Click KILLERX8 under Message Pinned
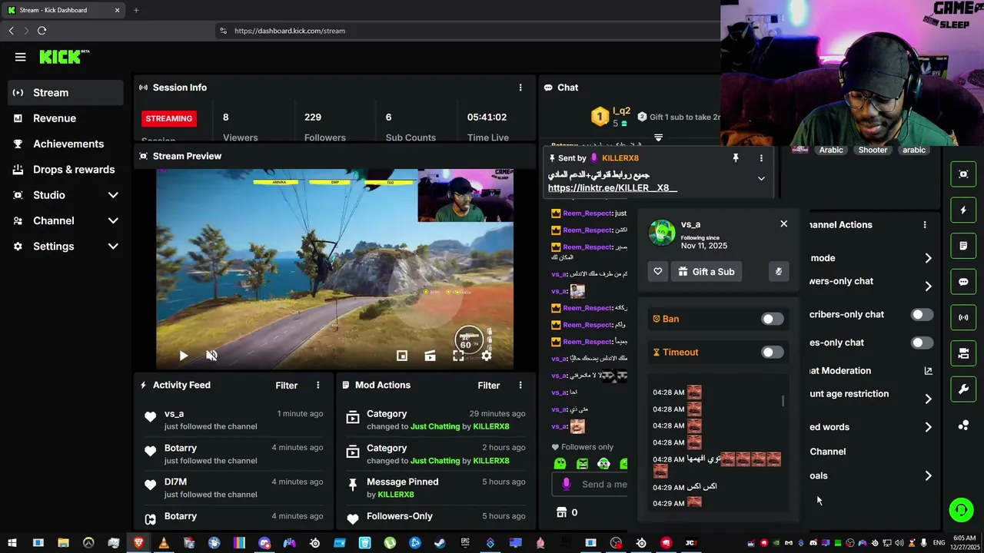Viewport: 984px width, 553px height. [395, 495]
